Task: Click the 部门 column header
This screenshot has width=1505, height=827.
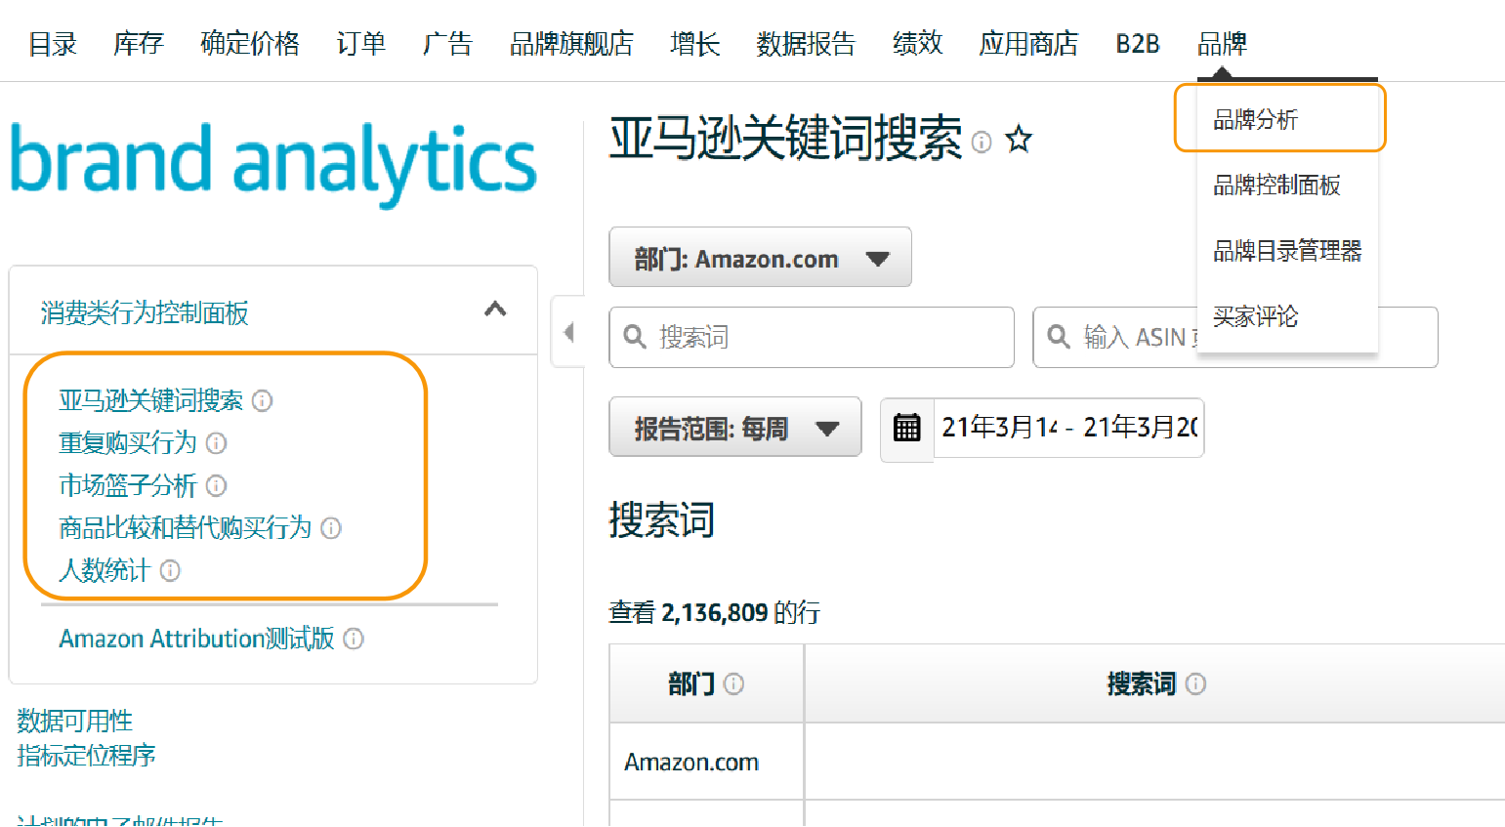Action: coord(706,683)
